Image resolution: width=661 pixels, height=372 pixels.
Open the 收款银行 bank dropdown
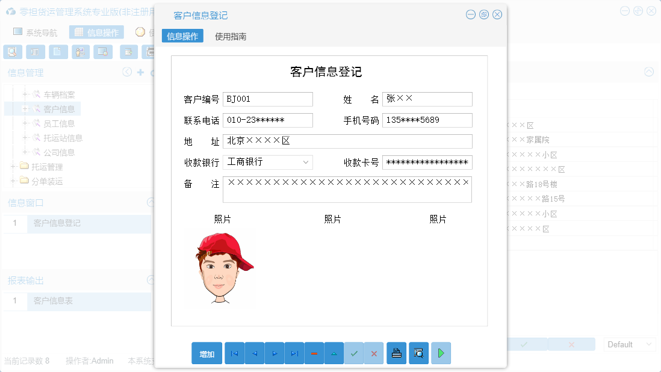(x=306, y=163)
